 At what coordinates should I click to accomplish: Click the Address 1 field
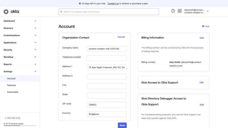point(107,67)
